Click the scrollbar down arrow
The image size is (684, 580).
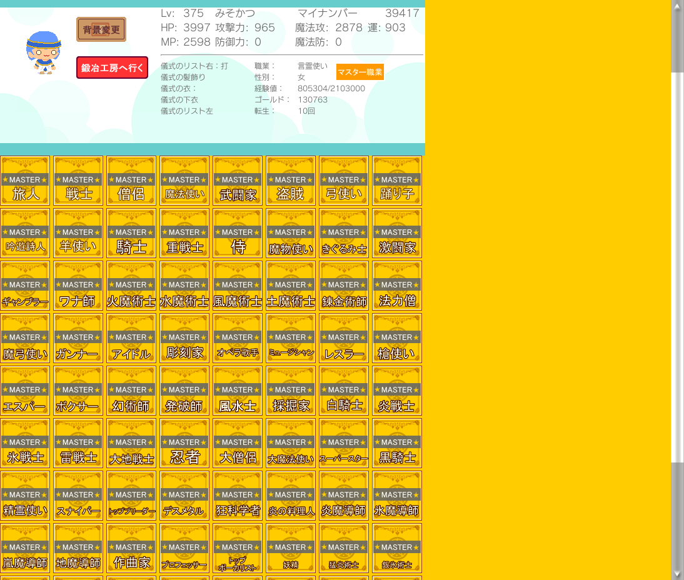(677, 573)
